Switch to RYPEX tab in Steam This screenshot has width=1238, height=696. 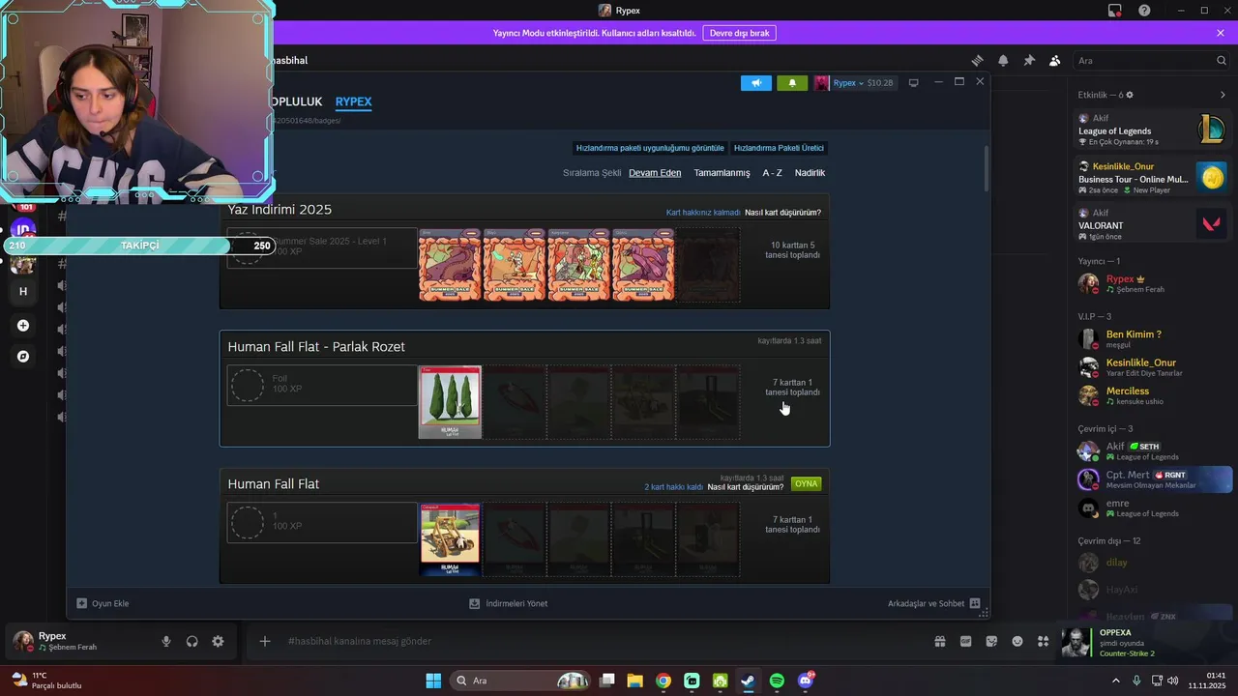pos(353,101)
